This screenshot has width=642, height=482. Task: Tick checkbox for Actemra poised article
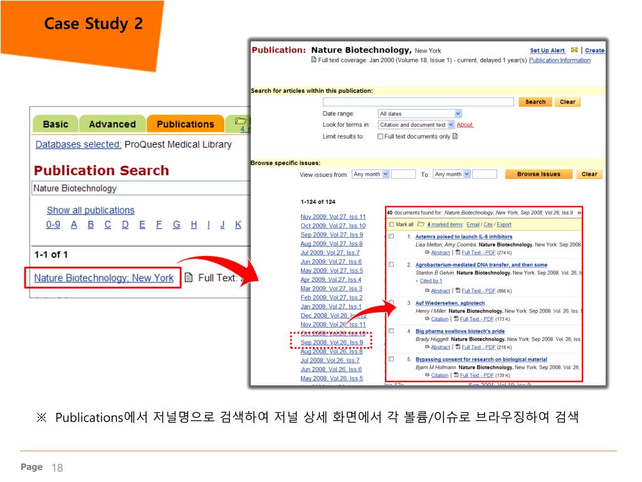(391, 237)
